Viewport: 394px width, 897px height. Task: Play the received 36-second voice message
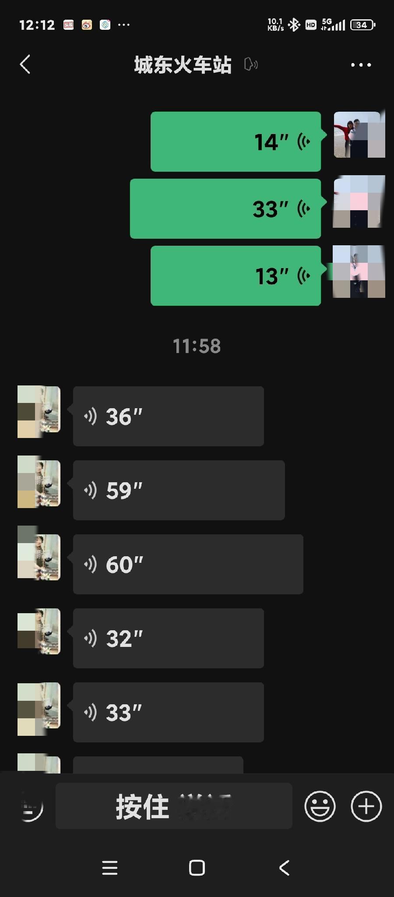coord(169,416)
